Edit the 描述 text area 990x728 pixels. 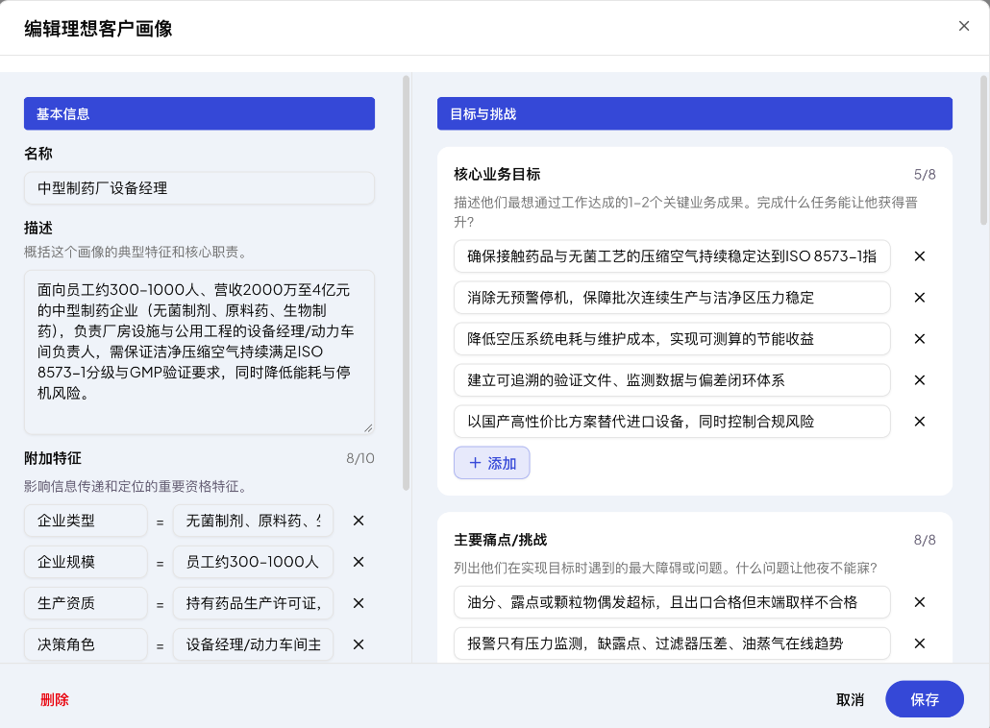(200, 352)
